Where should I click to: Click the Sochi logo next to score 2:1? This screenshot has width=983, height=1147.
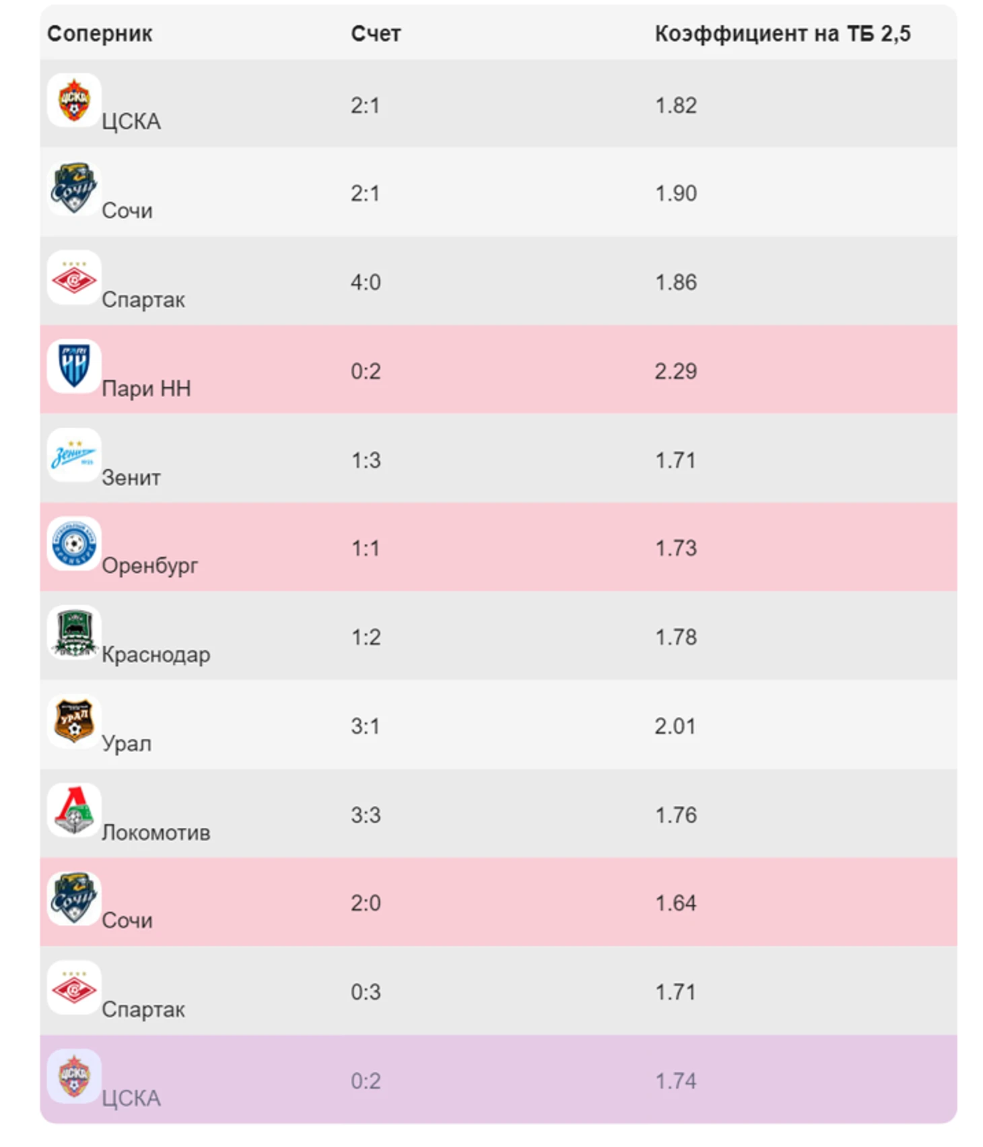click(x=74, y=189)
